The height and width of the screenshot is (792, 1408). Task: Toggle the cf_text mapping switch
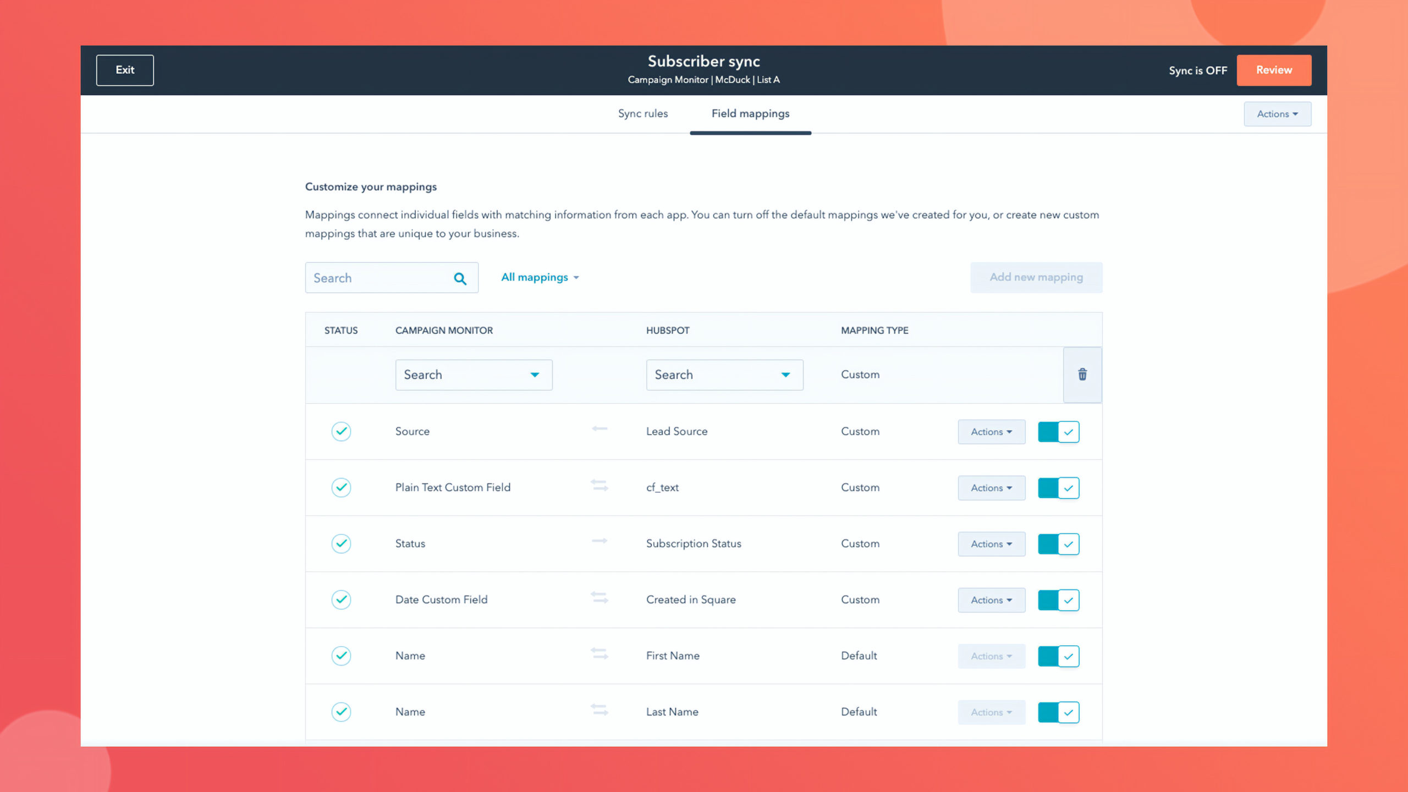[1058, 488]
